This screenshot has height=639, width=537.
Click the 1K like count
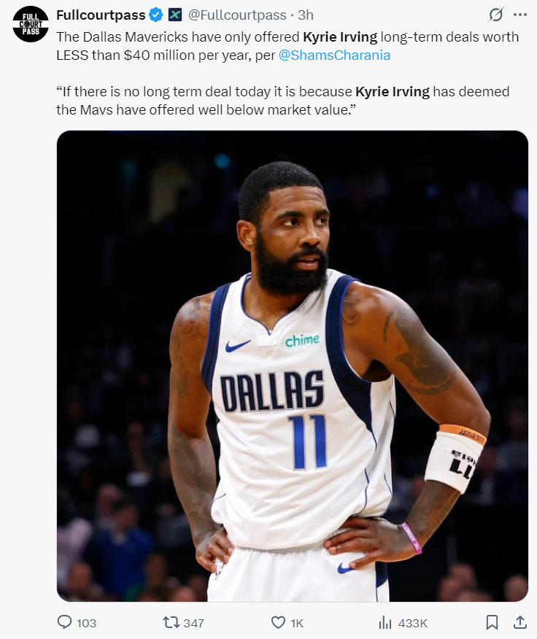297,623
